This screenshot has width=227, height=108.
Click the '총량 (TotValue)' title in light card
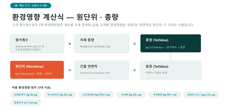(x=157, y=67)
